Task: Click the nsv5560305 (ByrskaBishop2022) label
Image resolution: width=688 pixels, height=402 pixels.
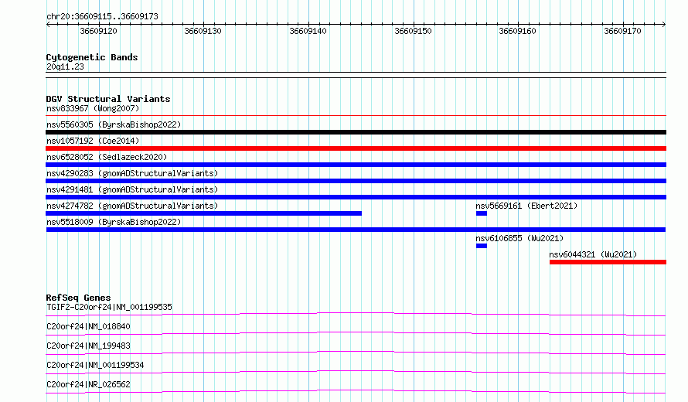Action: tap(114, 124)
